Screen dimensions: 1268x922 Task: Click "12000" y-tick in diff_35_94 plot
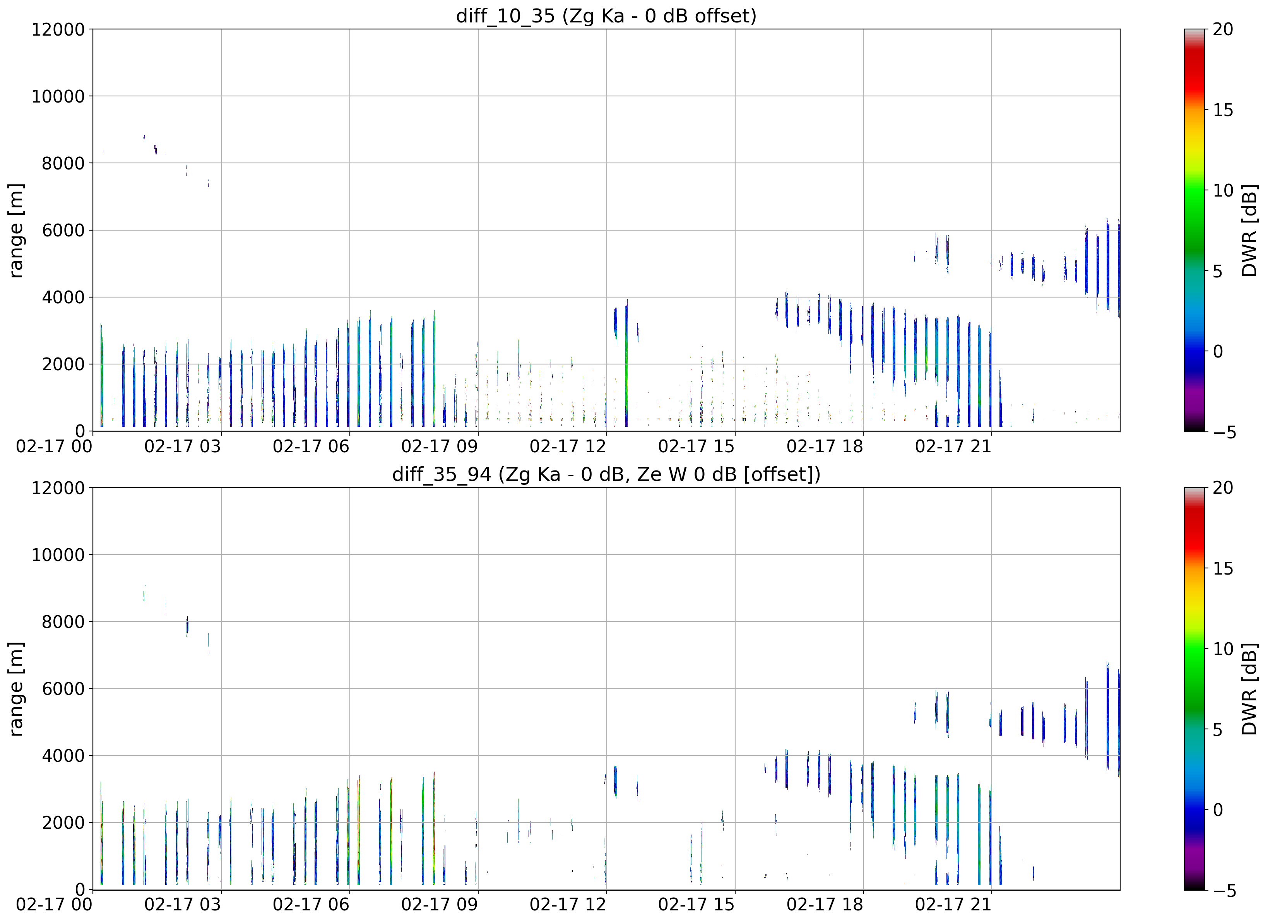pos(58,488)
